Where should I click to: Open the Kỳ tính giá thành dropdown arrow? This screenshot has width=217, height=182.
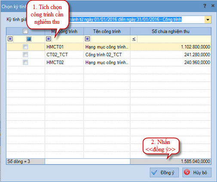pyautogui.click(x=208, y=20)
